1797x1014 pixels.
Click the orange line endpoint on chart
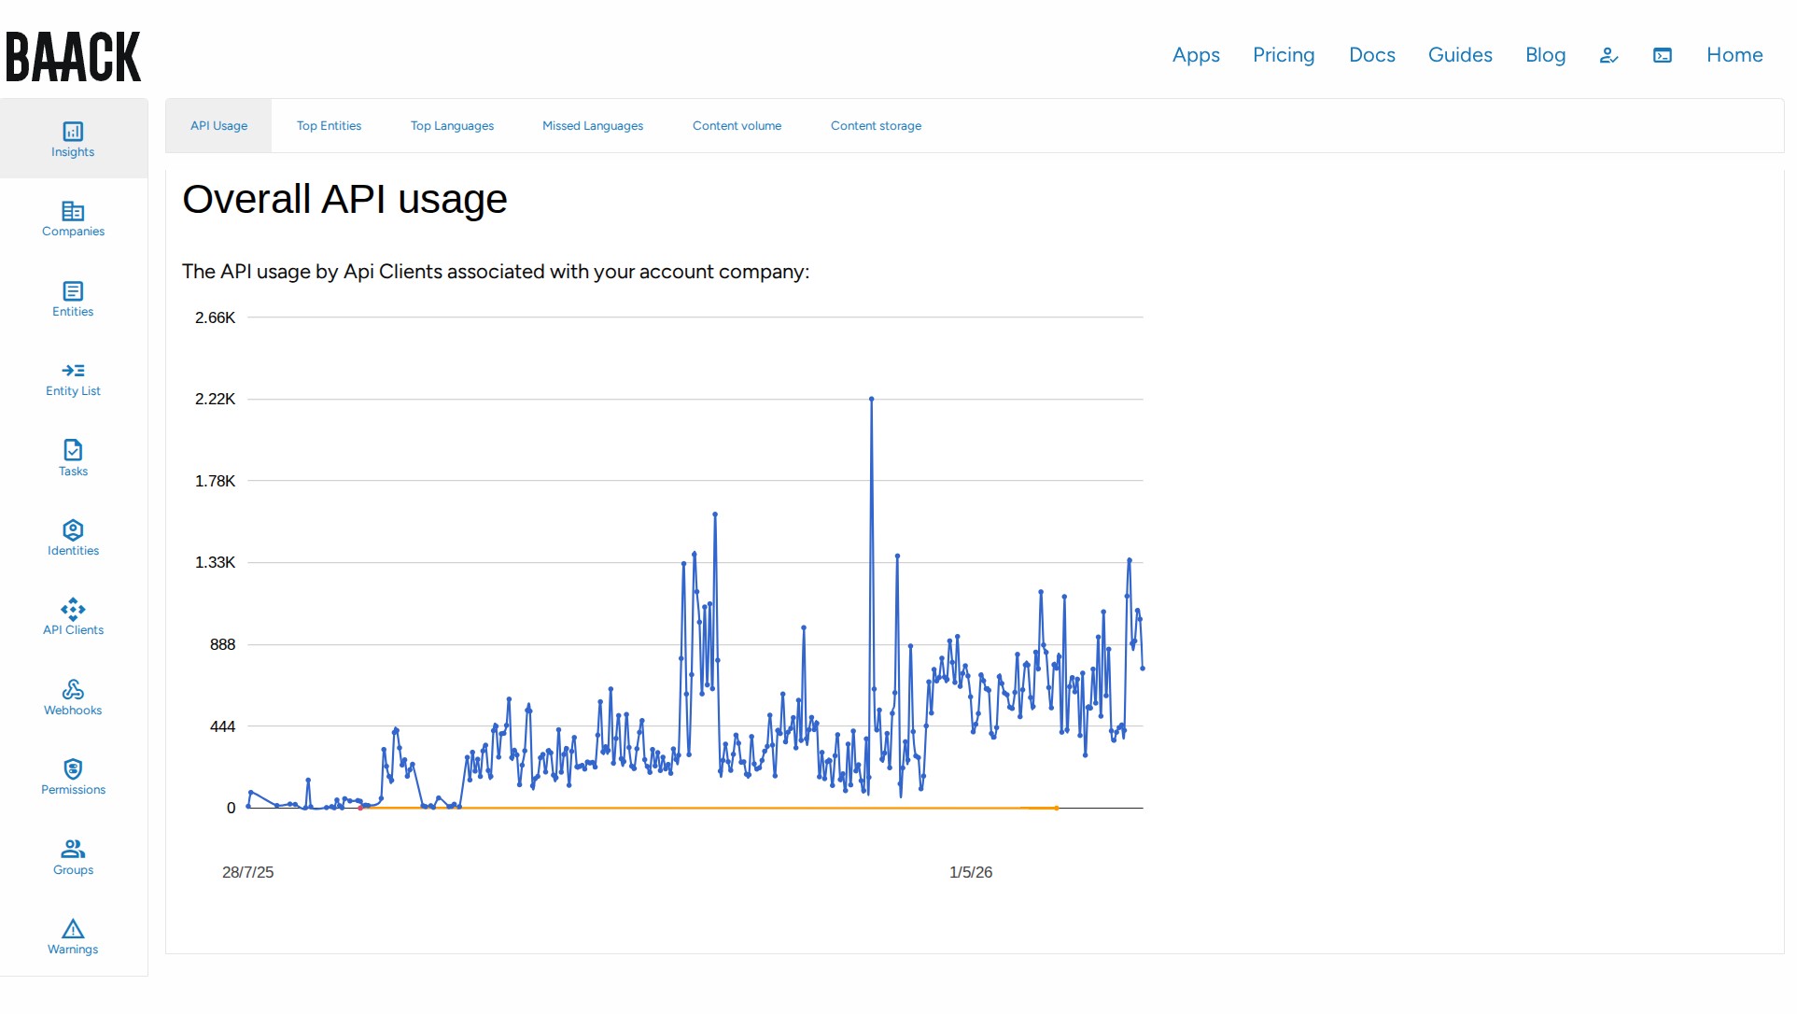(1057, 809)
